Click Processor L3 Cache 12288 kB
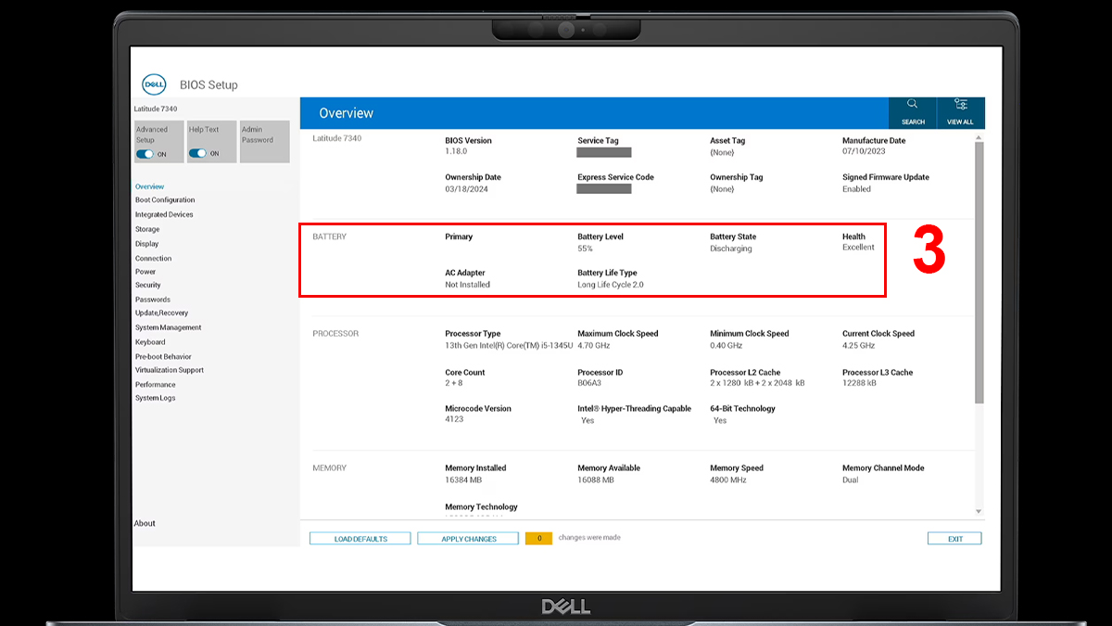 859,383
